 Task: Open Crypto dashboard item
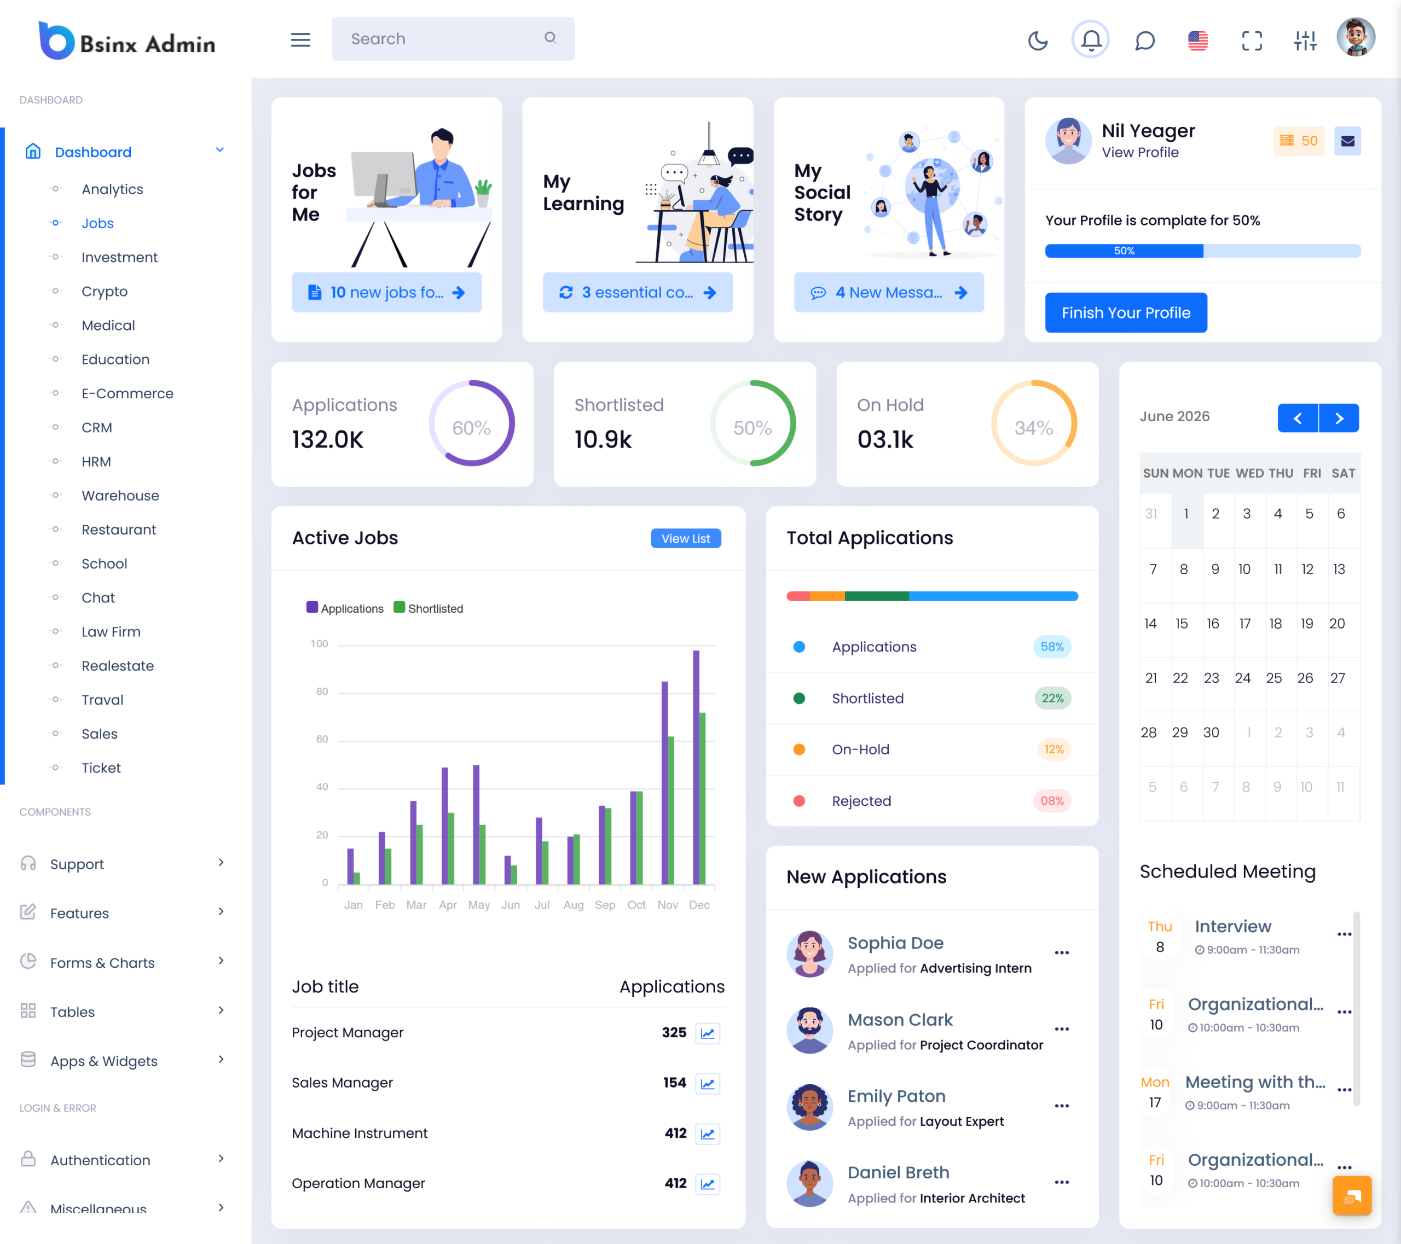pyautogui.click(x=104, y=292)
